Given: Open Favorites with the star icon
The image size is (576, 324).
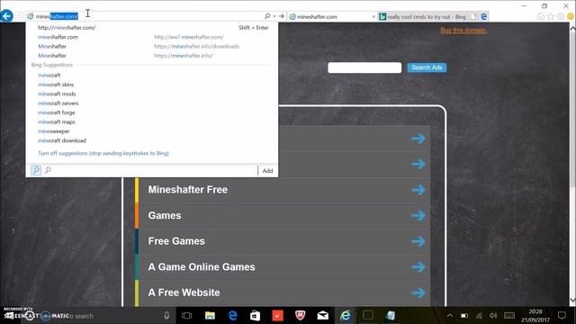Looking at the screenshot, I should 550,16.
